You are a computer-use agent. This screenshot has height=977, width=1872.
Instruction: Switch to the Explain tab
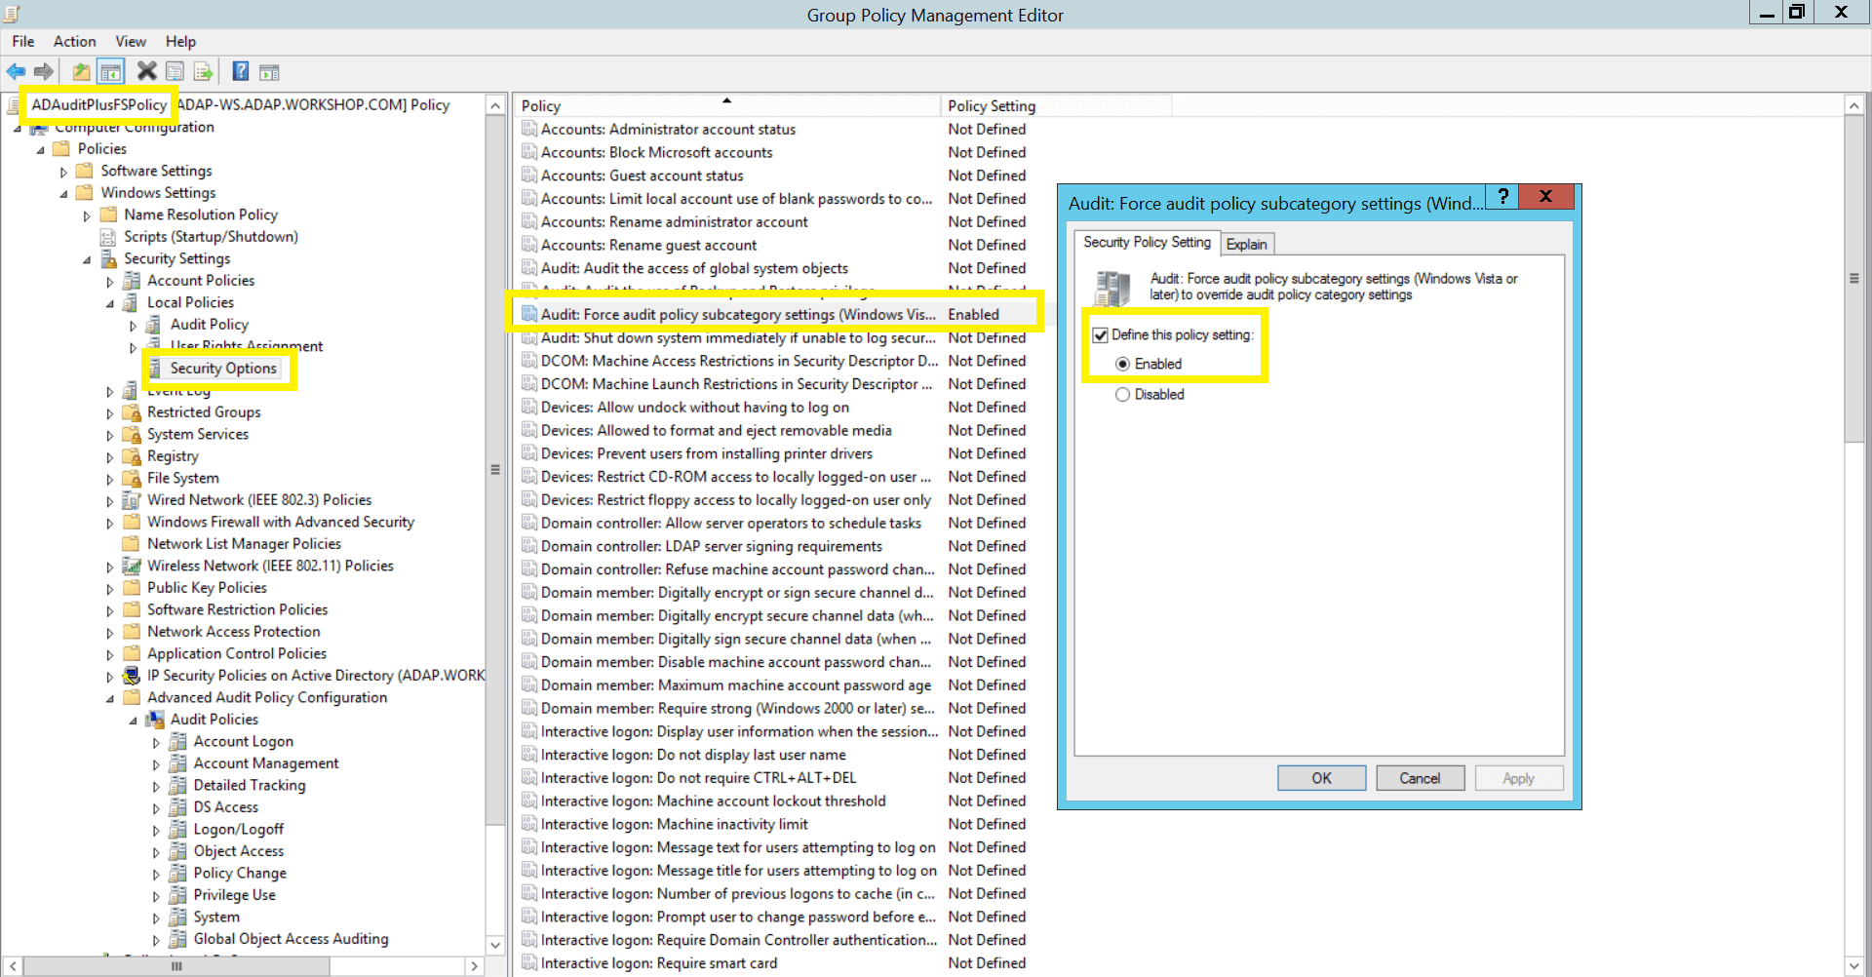[1246, 244]
